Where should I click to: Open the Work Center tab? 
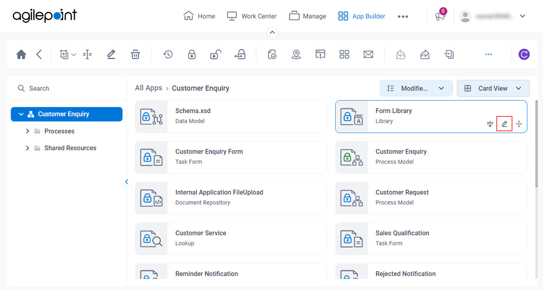pyautogui.click(x=252, y=16)
